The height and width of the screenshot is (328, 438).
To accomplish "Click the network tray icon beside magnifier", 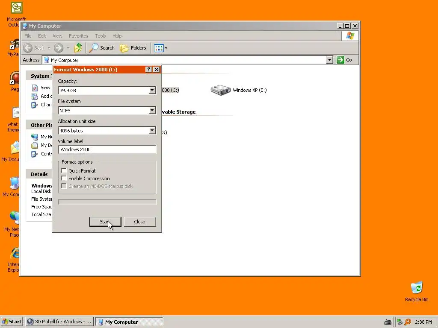I will [x=400, y=322].
